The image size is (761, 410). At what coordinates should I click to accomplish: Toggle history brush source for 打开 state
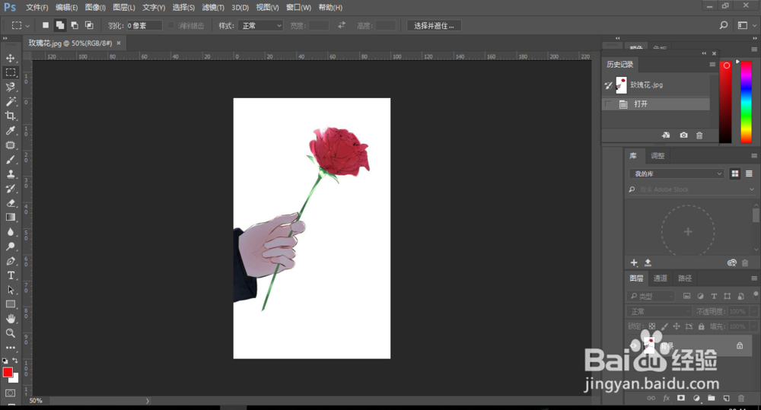point(608,104)
